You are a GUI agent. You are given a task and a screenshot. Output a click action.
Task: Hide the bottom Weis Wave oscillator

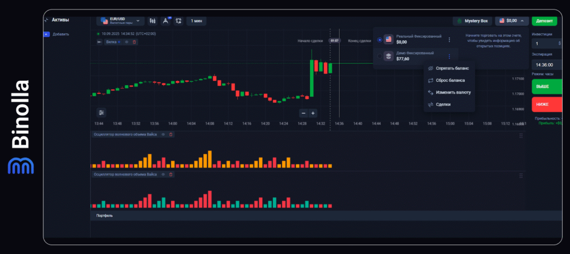pos(163,174)
